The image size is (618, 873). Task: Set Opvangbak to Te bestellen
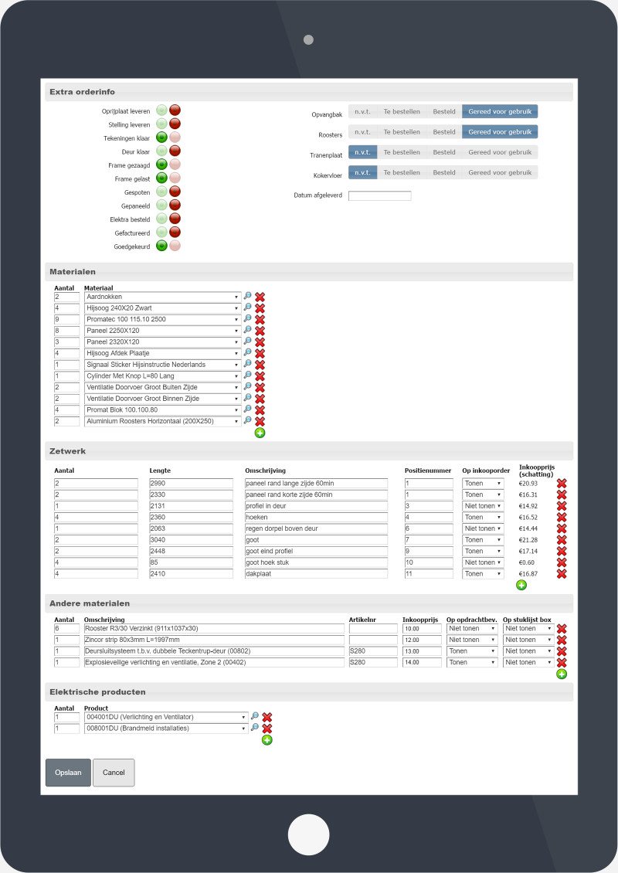point(402,111)
